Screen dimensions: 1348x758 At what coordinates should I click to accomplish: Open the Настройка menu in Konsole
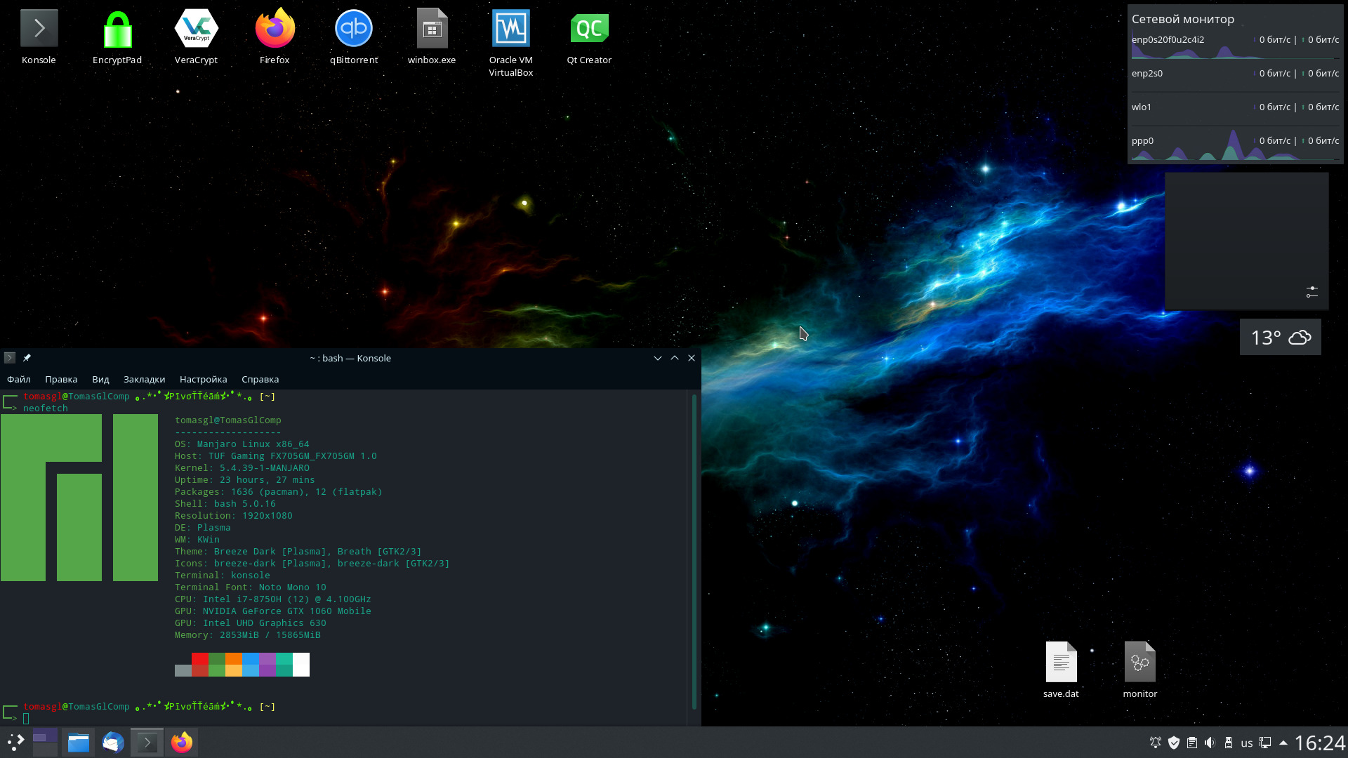203,379
